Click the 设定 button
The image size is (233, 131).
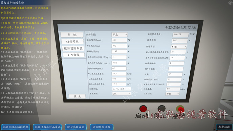click(x=77, y=96)
